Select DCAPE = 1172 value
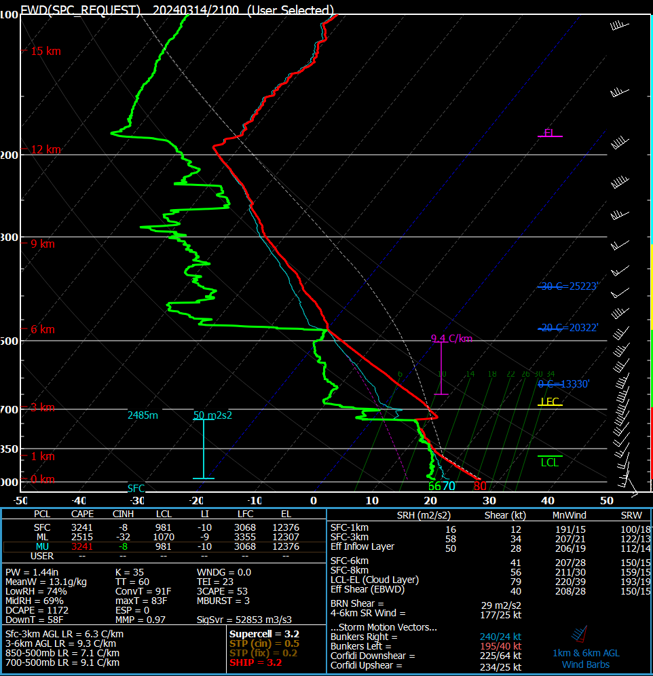 tap(37, 610)
